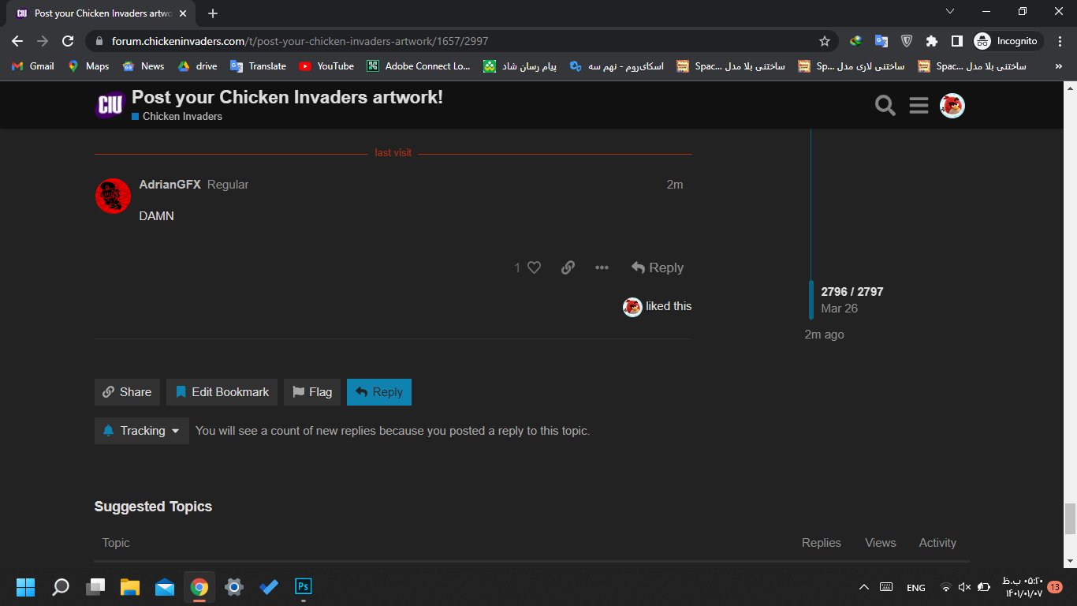Sort suggested topics by Activity column

(937, 543)
